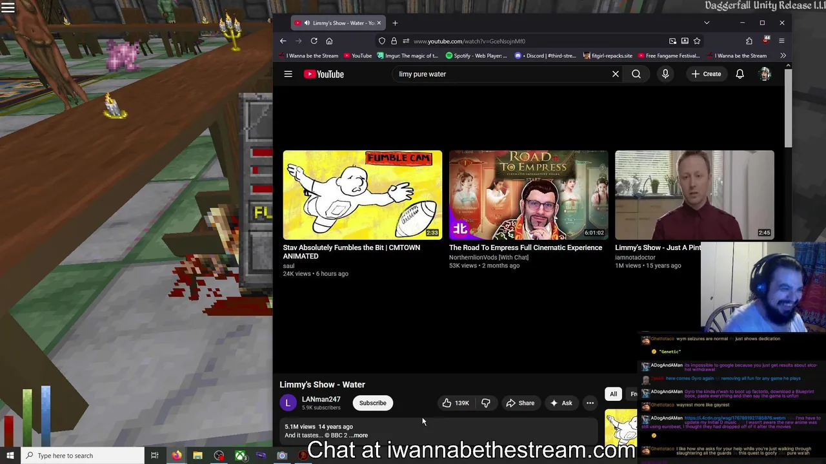Click the red extension icon with badge
The height and width of the screenshot is (464, 826).
click(765, 41)
